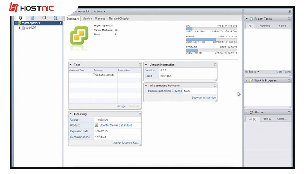Viewport: 308px width, 174px height.
Task: Show All recent tasks tab
Action: (x=250, y=26)
